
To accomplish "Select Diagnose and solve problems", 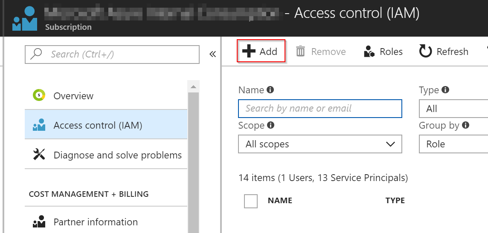I will click(x=106, y=155).
